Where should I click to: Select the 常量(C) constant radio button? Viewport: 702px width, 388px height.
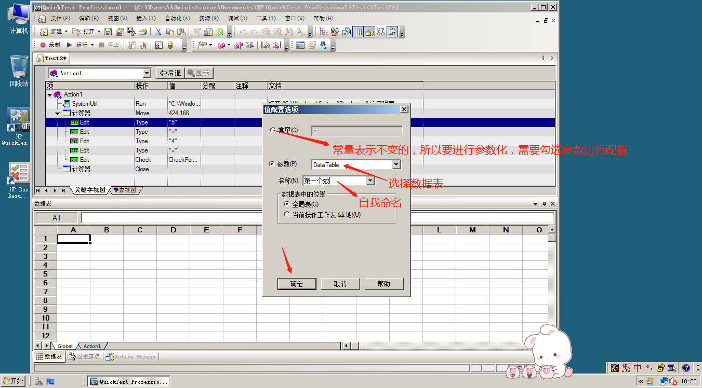click(272, 130)
